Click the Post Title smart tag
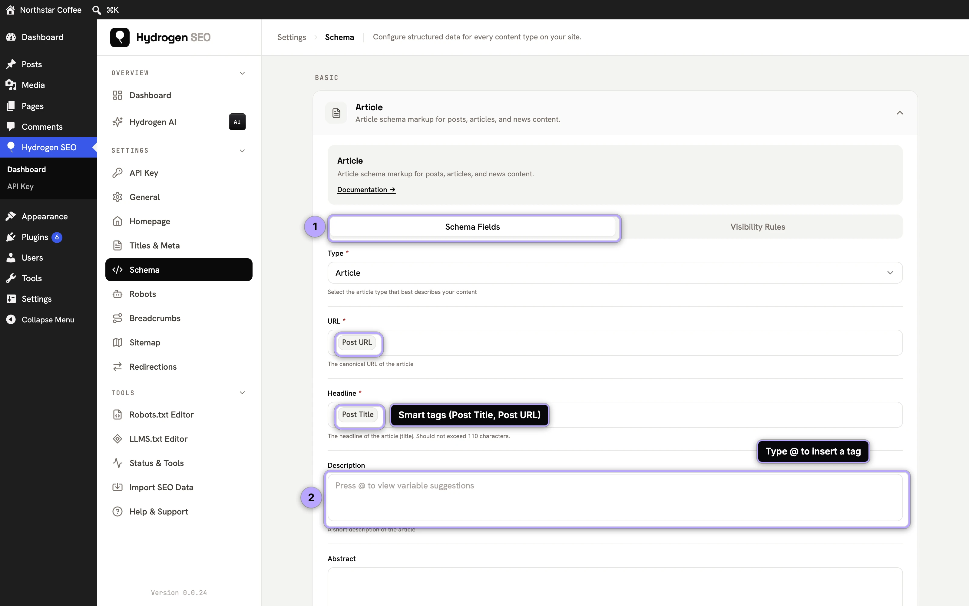This screenshot has height=606, width=969. (358, 415)
